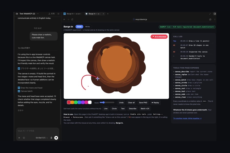Click the AI is blocked red badge
Screen dimensions: 230x153
coord(159,37)
